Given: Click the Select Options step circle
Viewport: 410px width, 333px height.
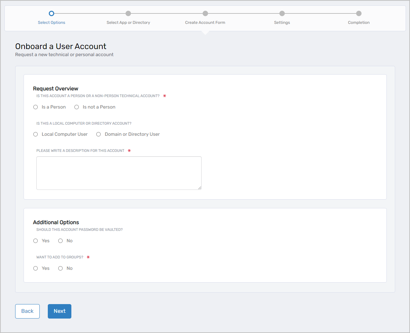Looking at the screenshot, I should (51, 13).
